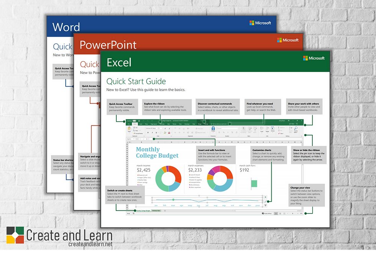Viewport: 376px width, 253px height.
Task: Open the File tab
Action: click(129, 124)
